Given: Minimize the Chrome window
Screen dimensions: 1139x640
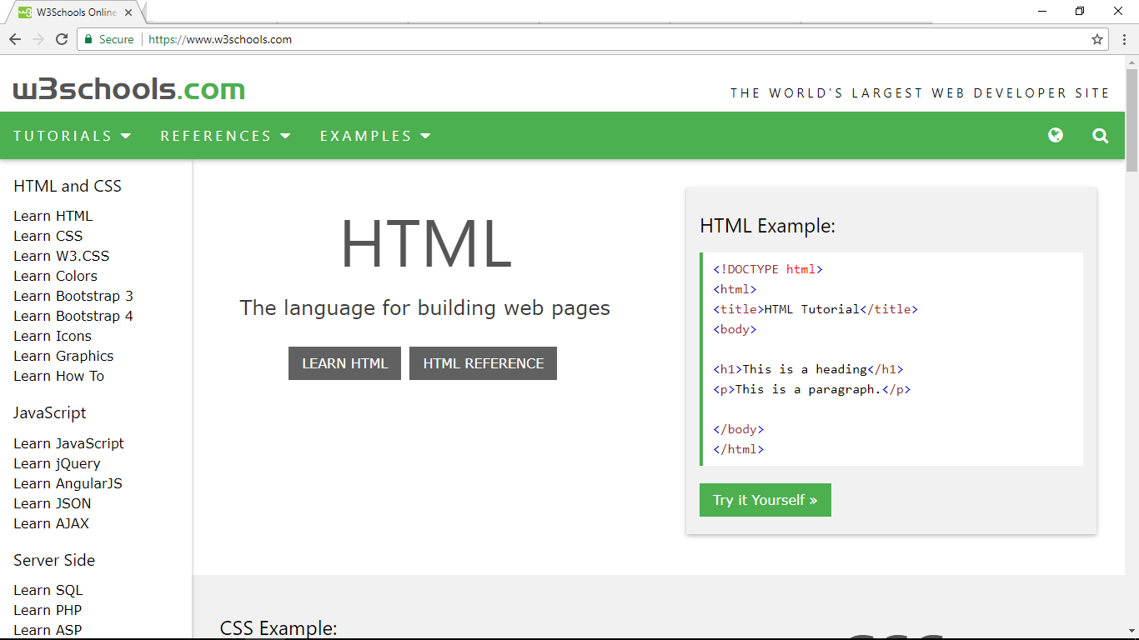Looking at the screenshot, I should pyautogui.click(x=1042, y=11).
